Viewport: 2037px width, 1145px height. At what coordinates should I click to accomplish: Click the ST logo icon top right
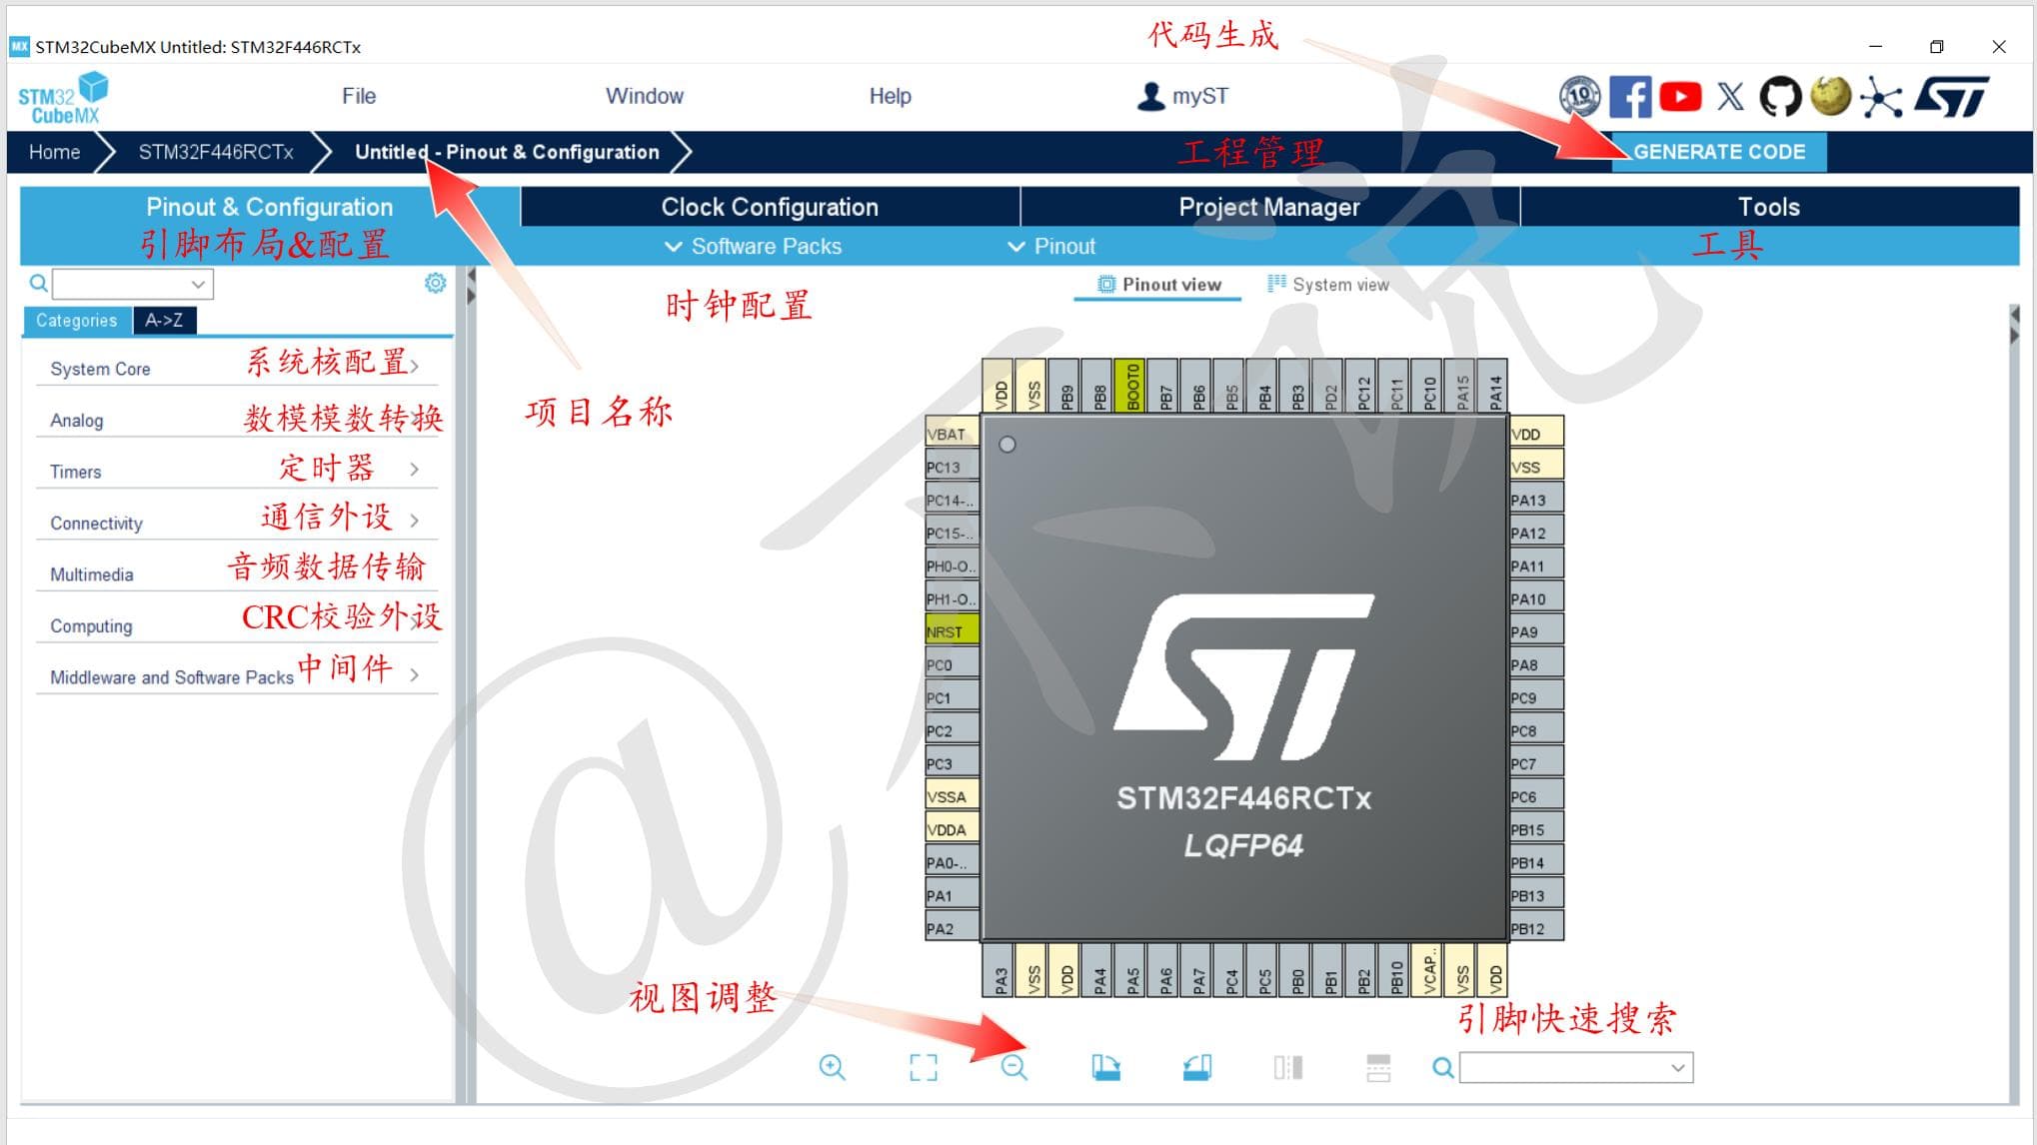1951,97
